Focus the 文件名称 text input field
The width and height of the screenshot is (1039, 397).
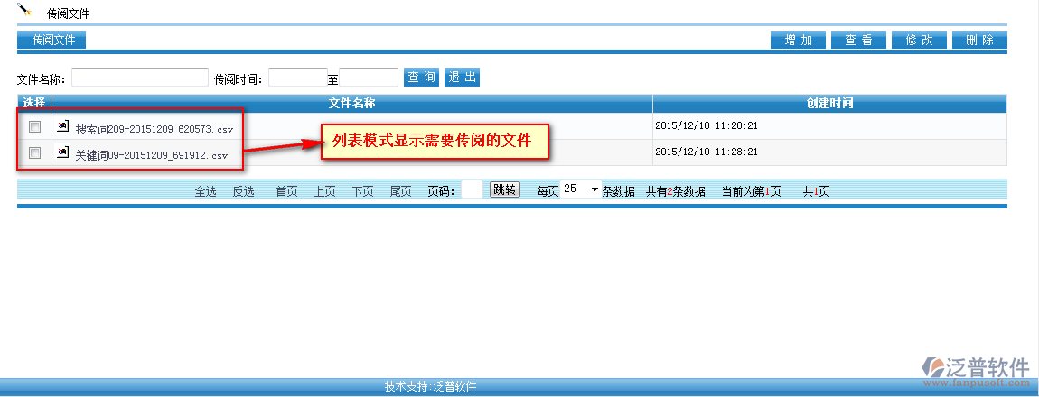coord(140,78)
